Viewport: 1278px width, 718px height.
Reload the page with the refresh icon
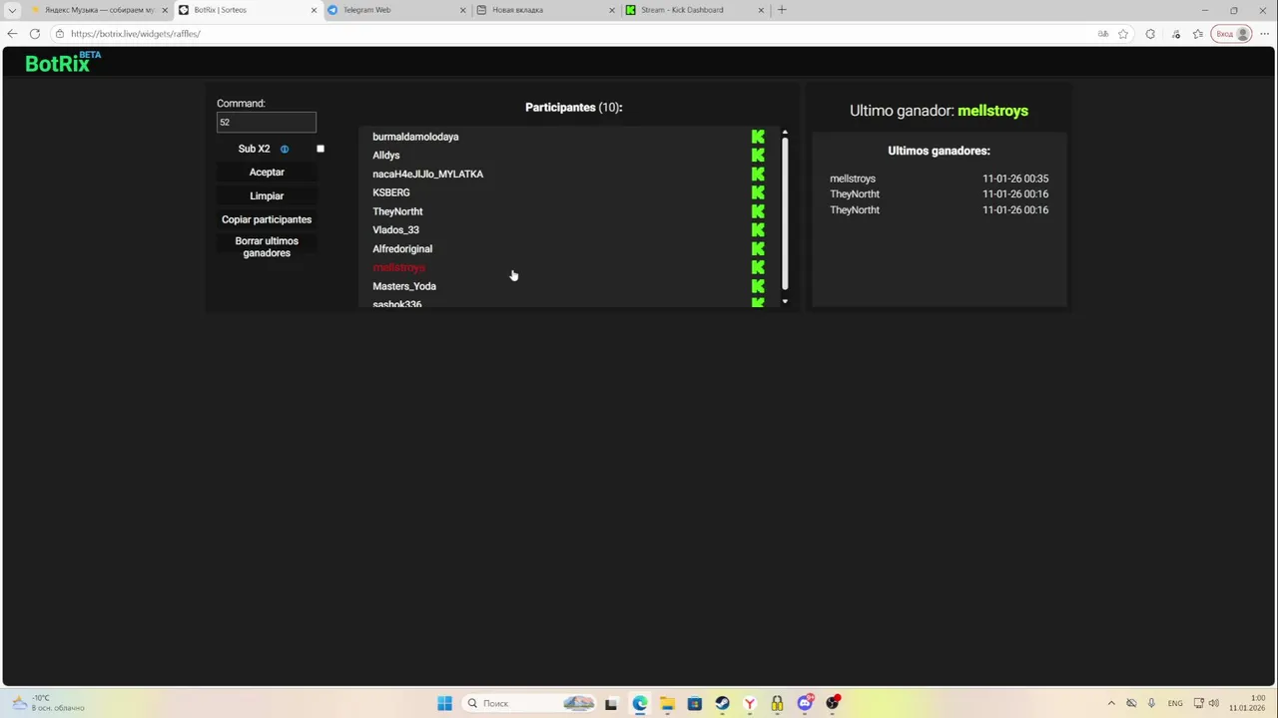tap(35, 34)
